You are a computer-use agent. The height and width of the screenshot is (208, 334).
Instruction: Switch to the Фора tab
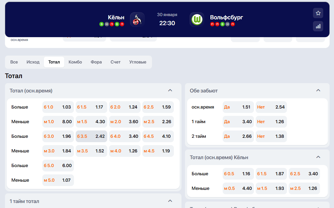point(96,62)
